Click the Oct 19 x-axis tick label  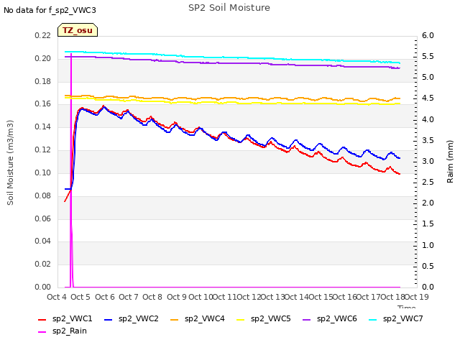point(417,297)
